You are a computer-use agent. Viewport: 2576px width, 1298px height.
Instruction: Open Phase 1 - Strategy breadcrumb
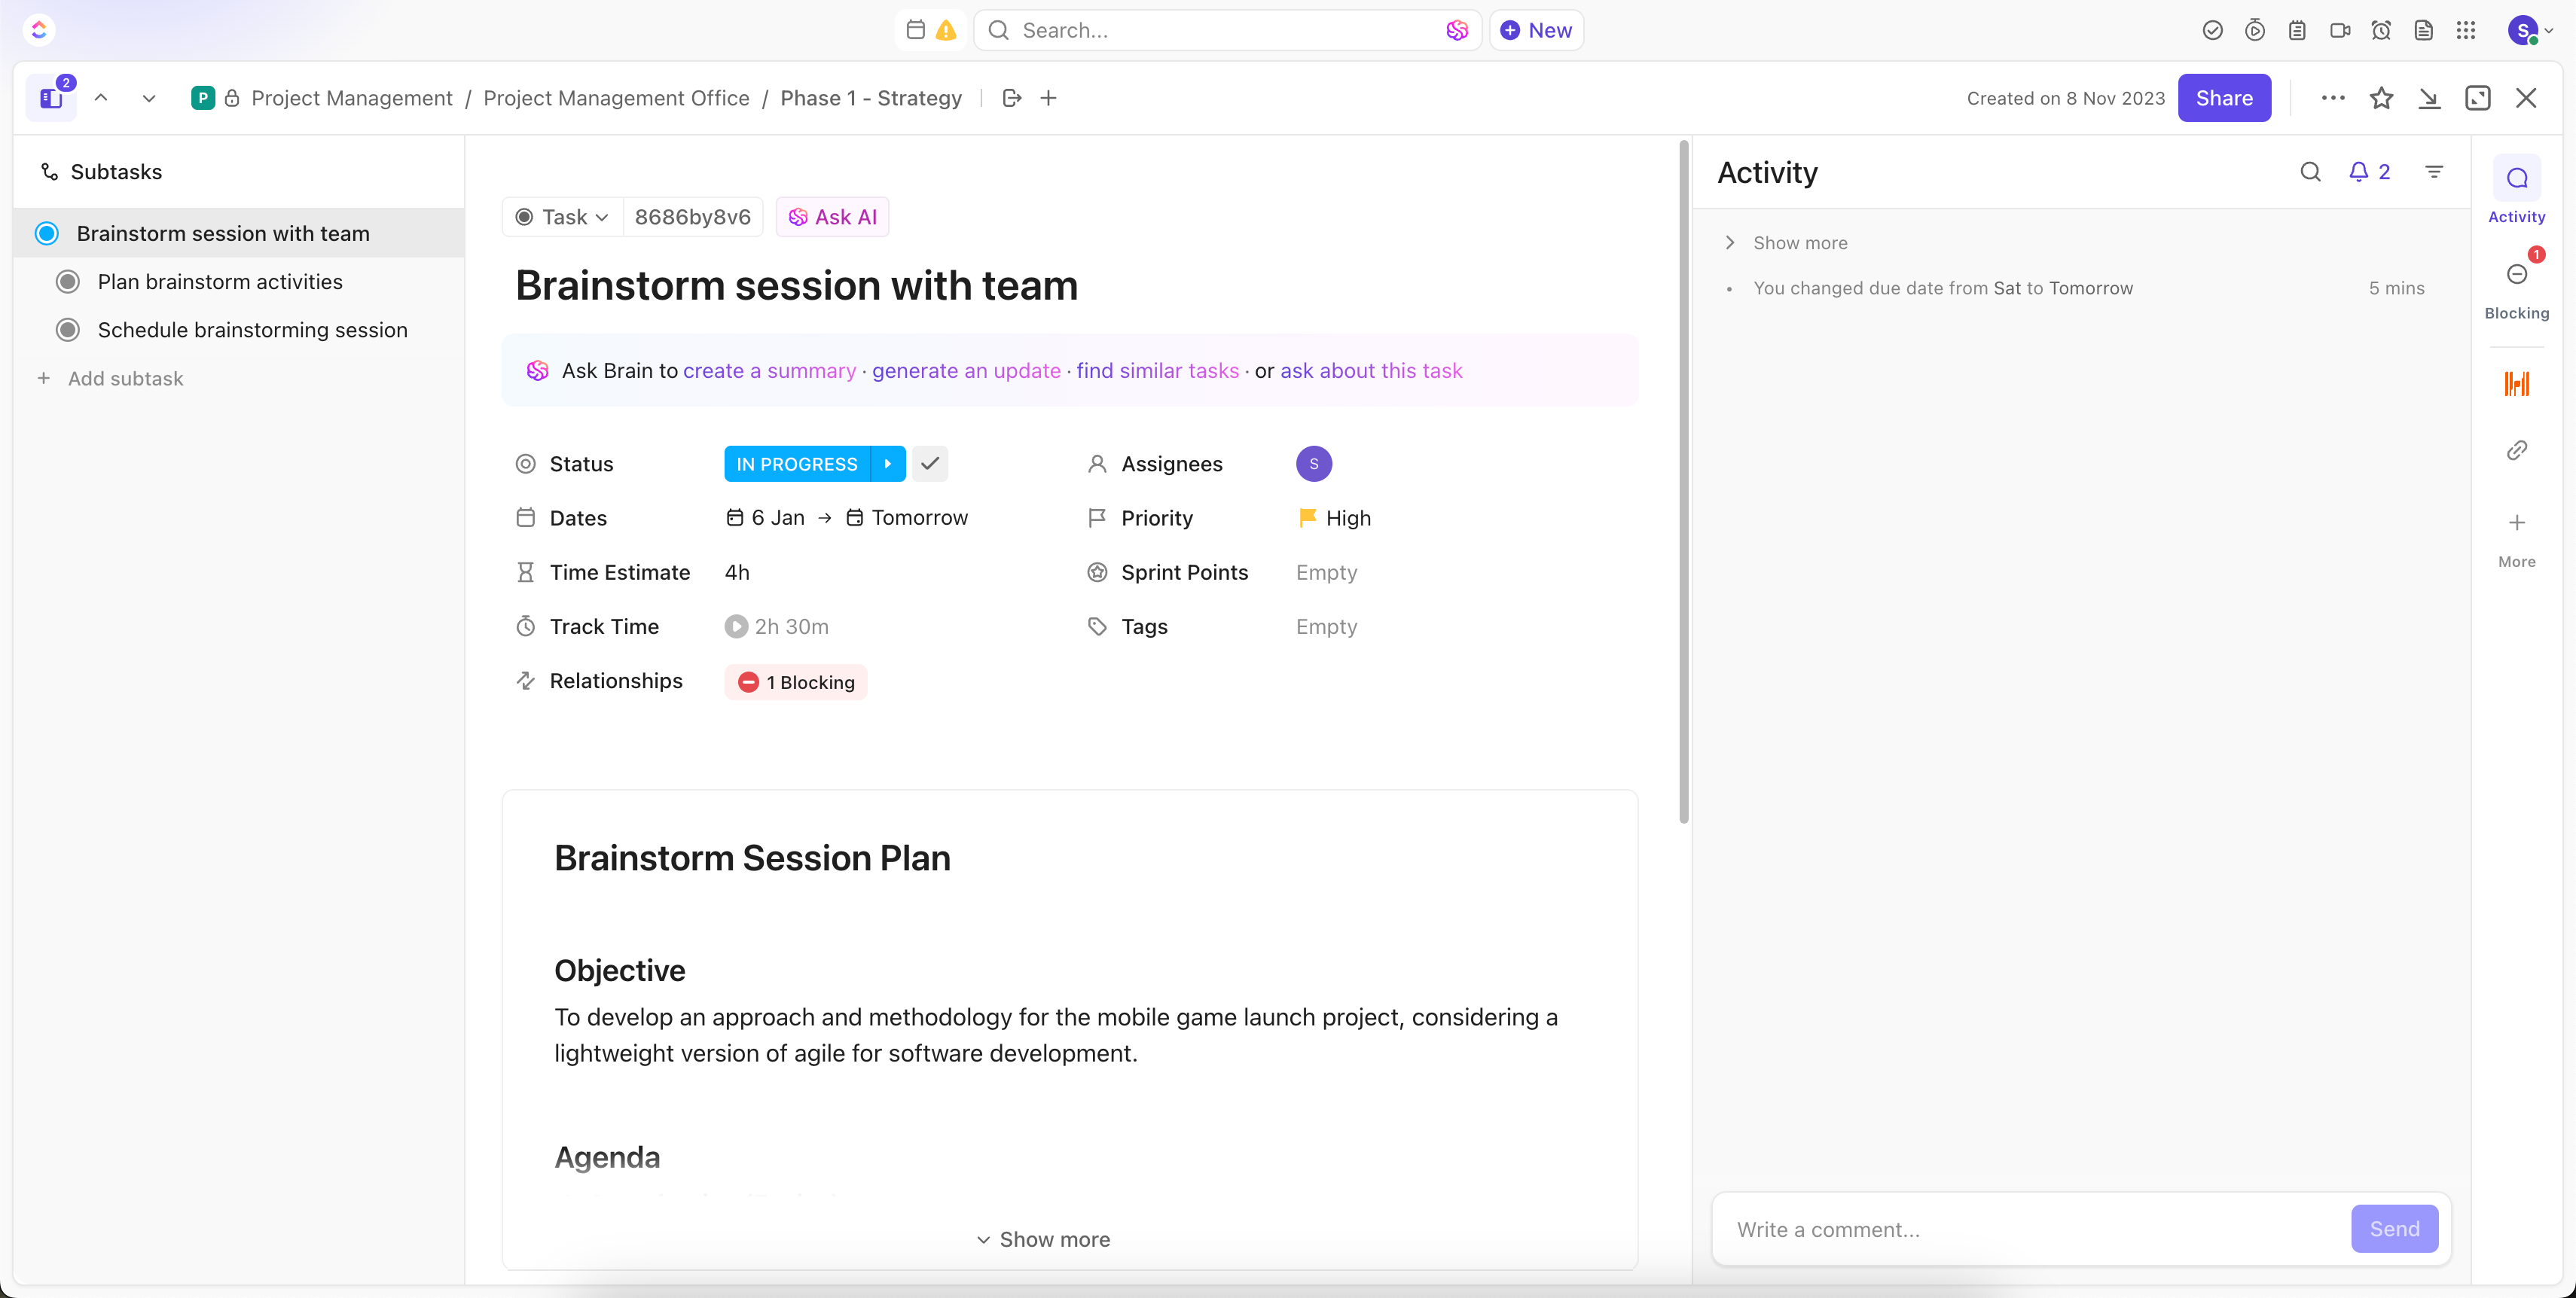coord(870,98)
